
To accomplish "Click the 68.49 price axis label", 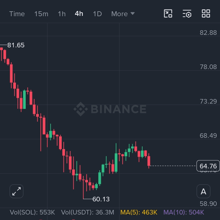I will coord(208,136).
